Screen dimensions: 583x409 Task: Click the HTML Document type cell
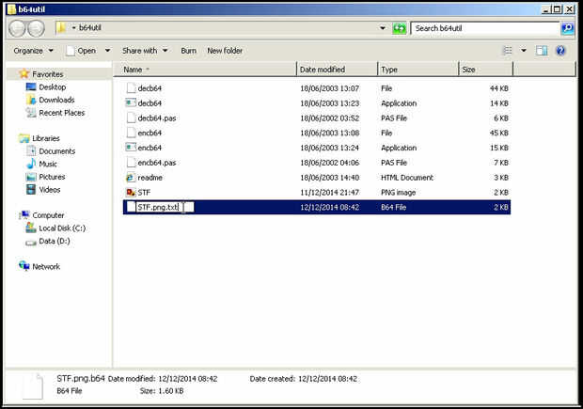407,178
